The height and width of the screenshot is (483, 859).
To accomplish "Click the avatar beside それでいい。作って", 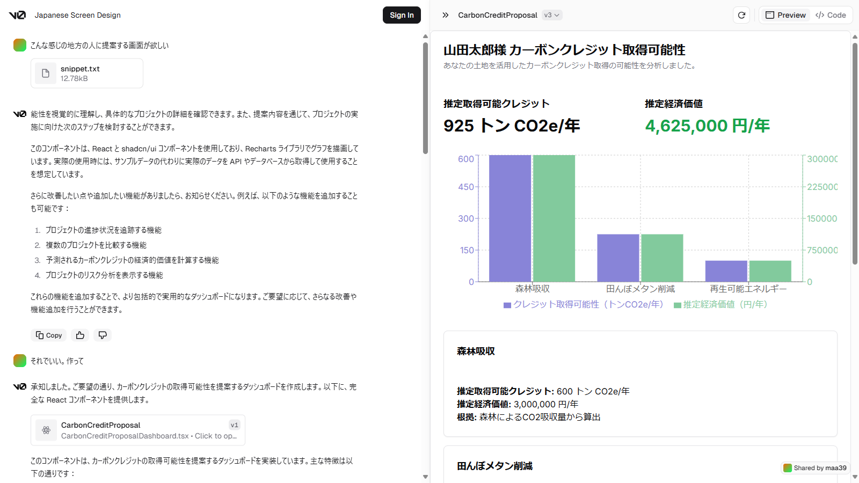I will point(20,361).
